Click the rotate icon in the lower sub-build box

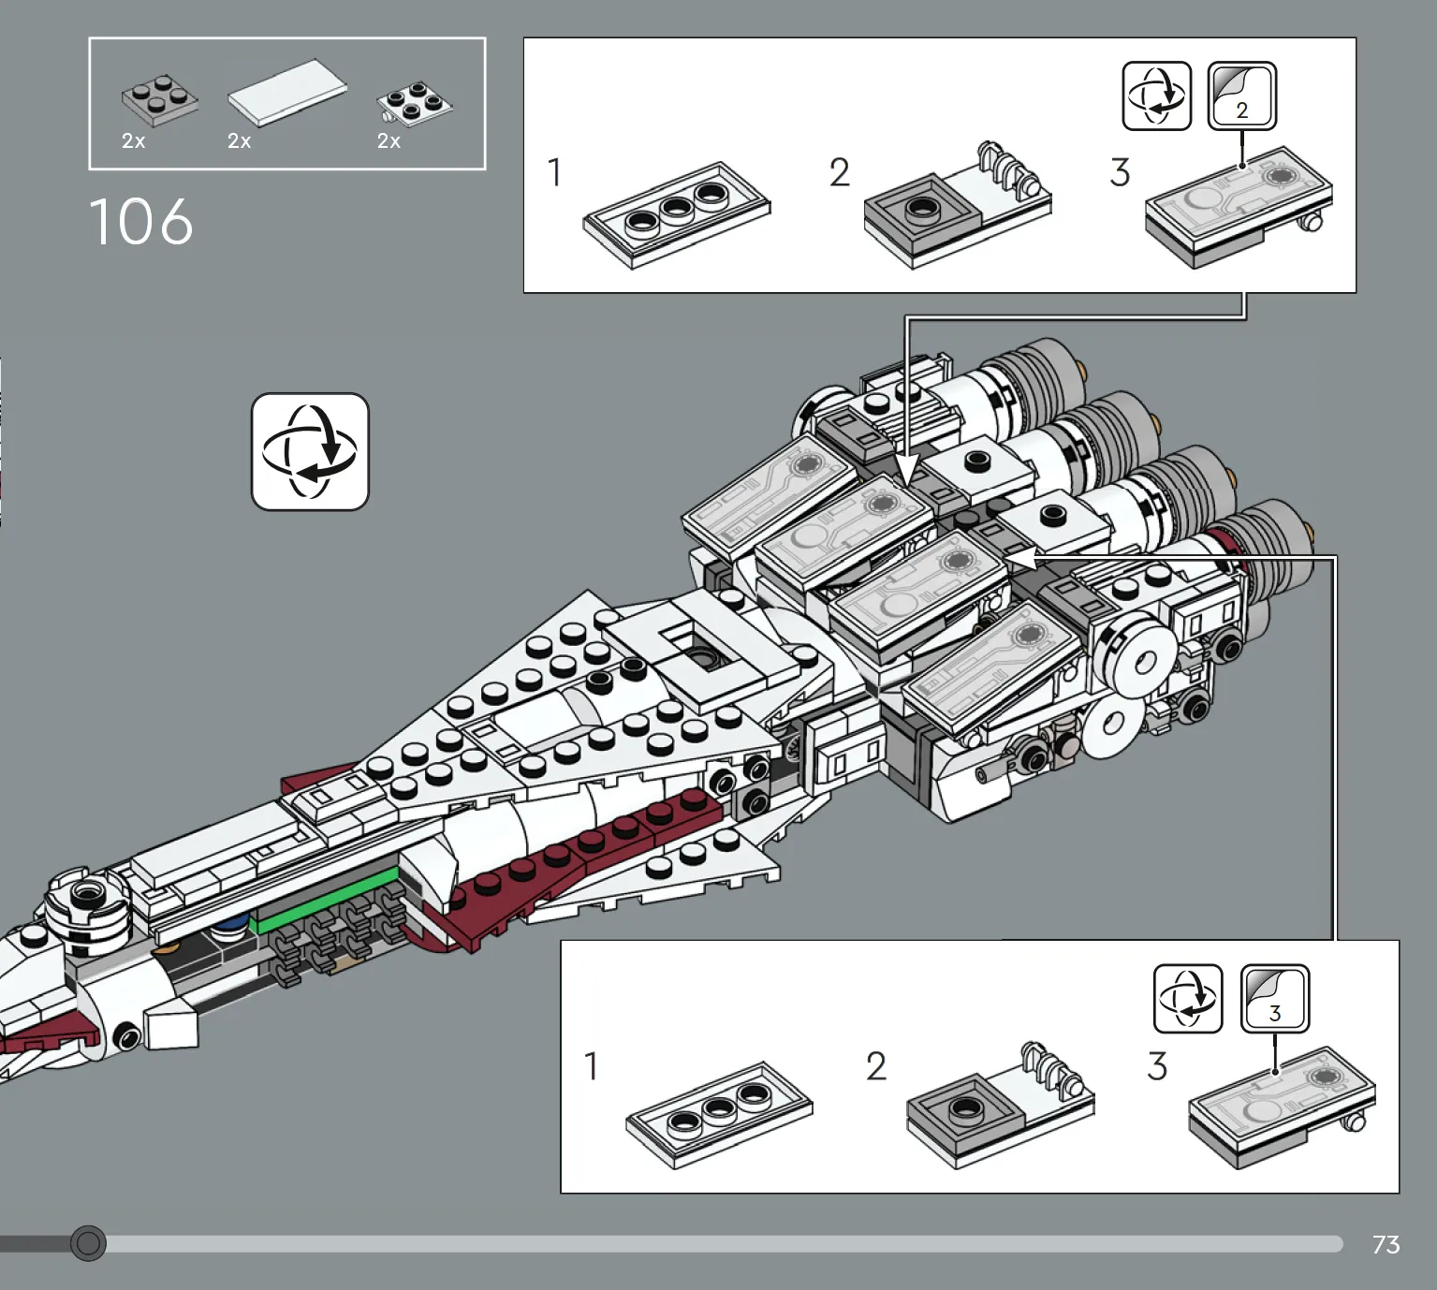point(1188,999)
